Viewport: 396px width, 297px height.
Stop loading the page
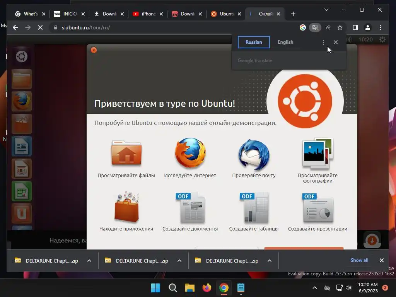click(x=40, y=27)
